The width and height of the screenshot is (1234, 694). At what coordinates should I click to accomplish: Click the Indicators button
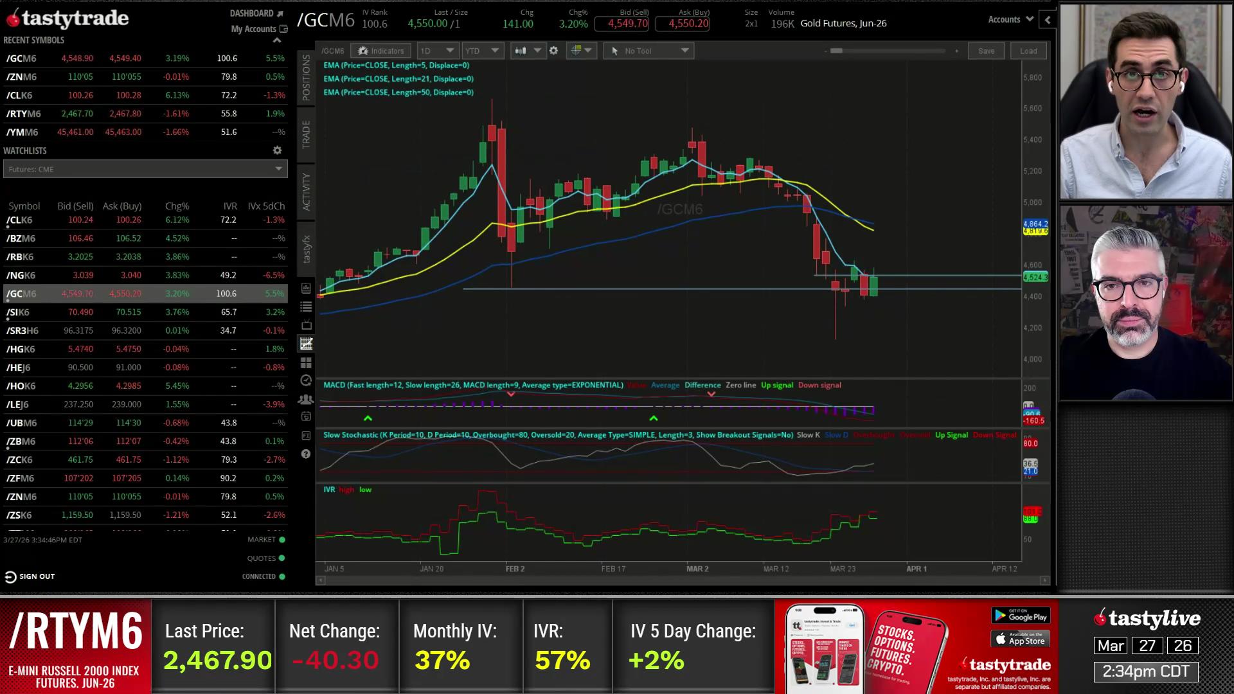[x=381, y=51]
